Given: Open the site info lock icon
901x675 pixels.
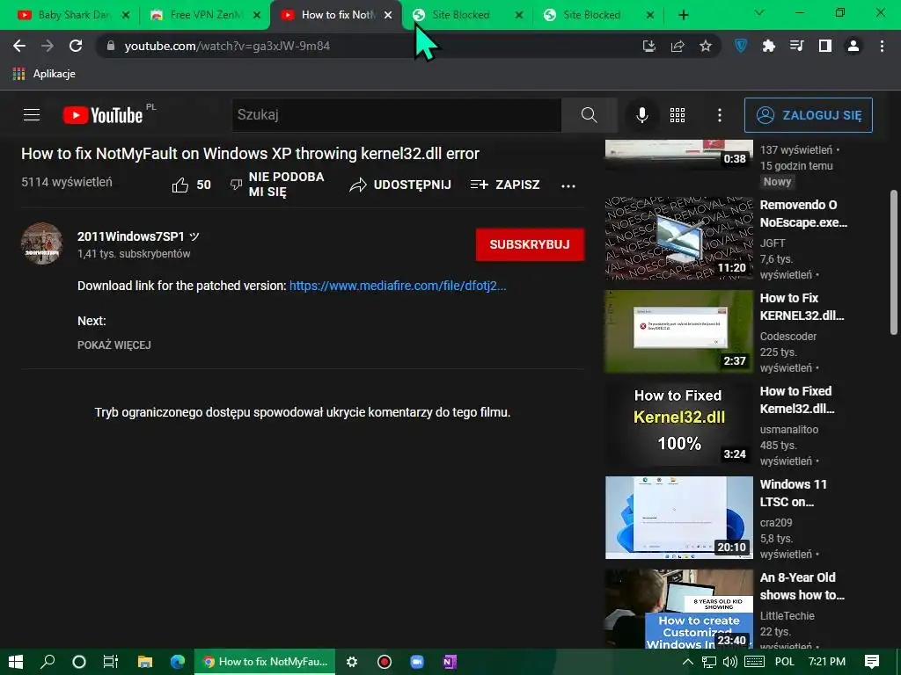Looking at the screenshot, I should [111, 46].
